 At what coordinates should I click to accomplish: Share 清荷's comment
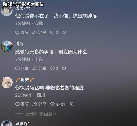click(x=39, y=68)
